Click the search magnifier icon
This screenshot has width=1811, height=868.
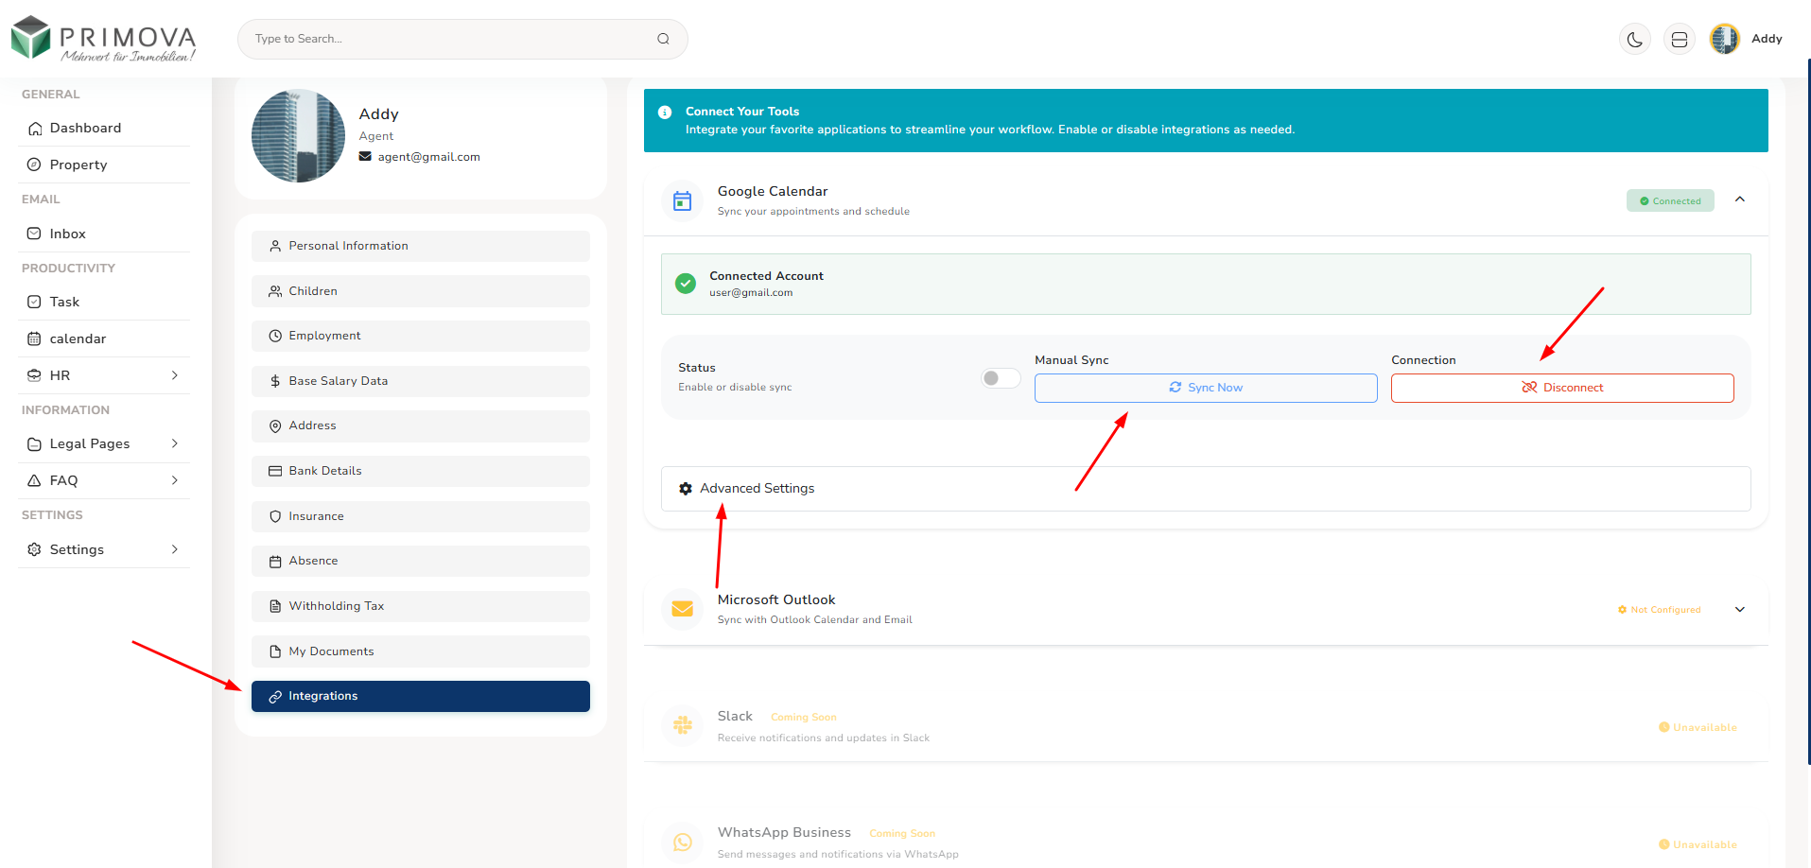[x=663, y=39]
